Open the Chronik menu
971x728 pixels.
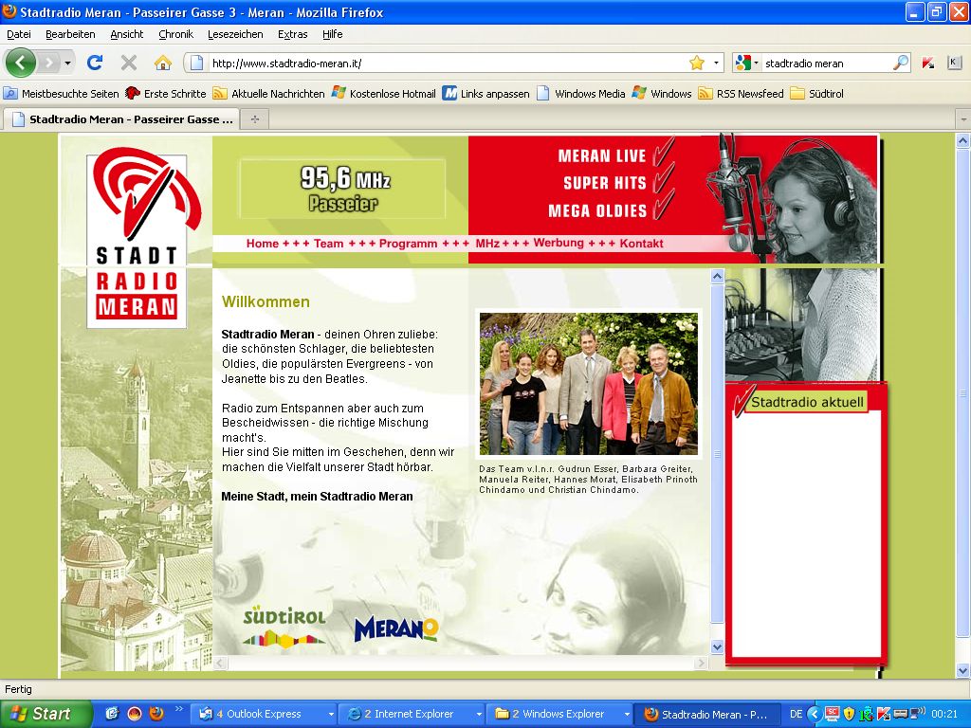(175, 34)
